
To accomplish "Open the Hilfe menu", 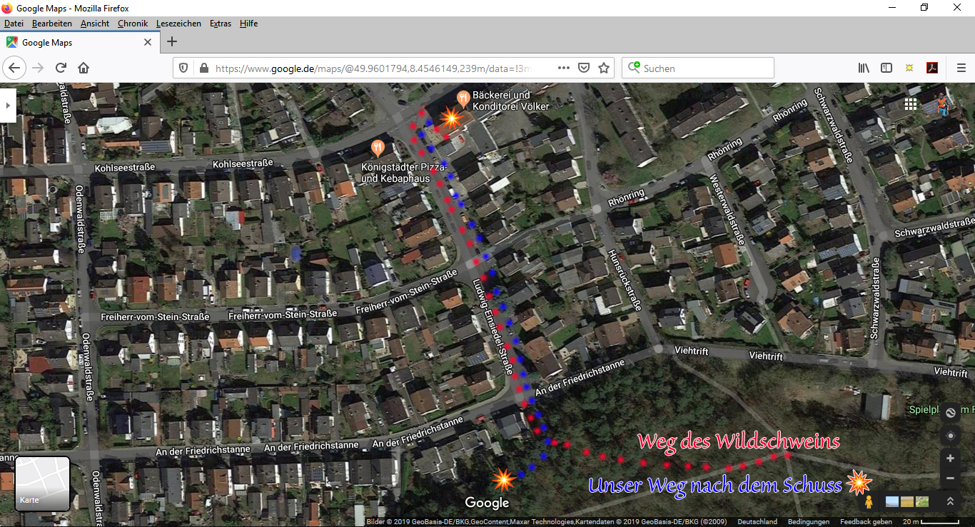I will point(248,24).
